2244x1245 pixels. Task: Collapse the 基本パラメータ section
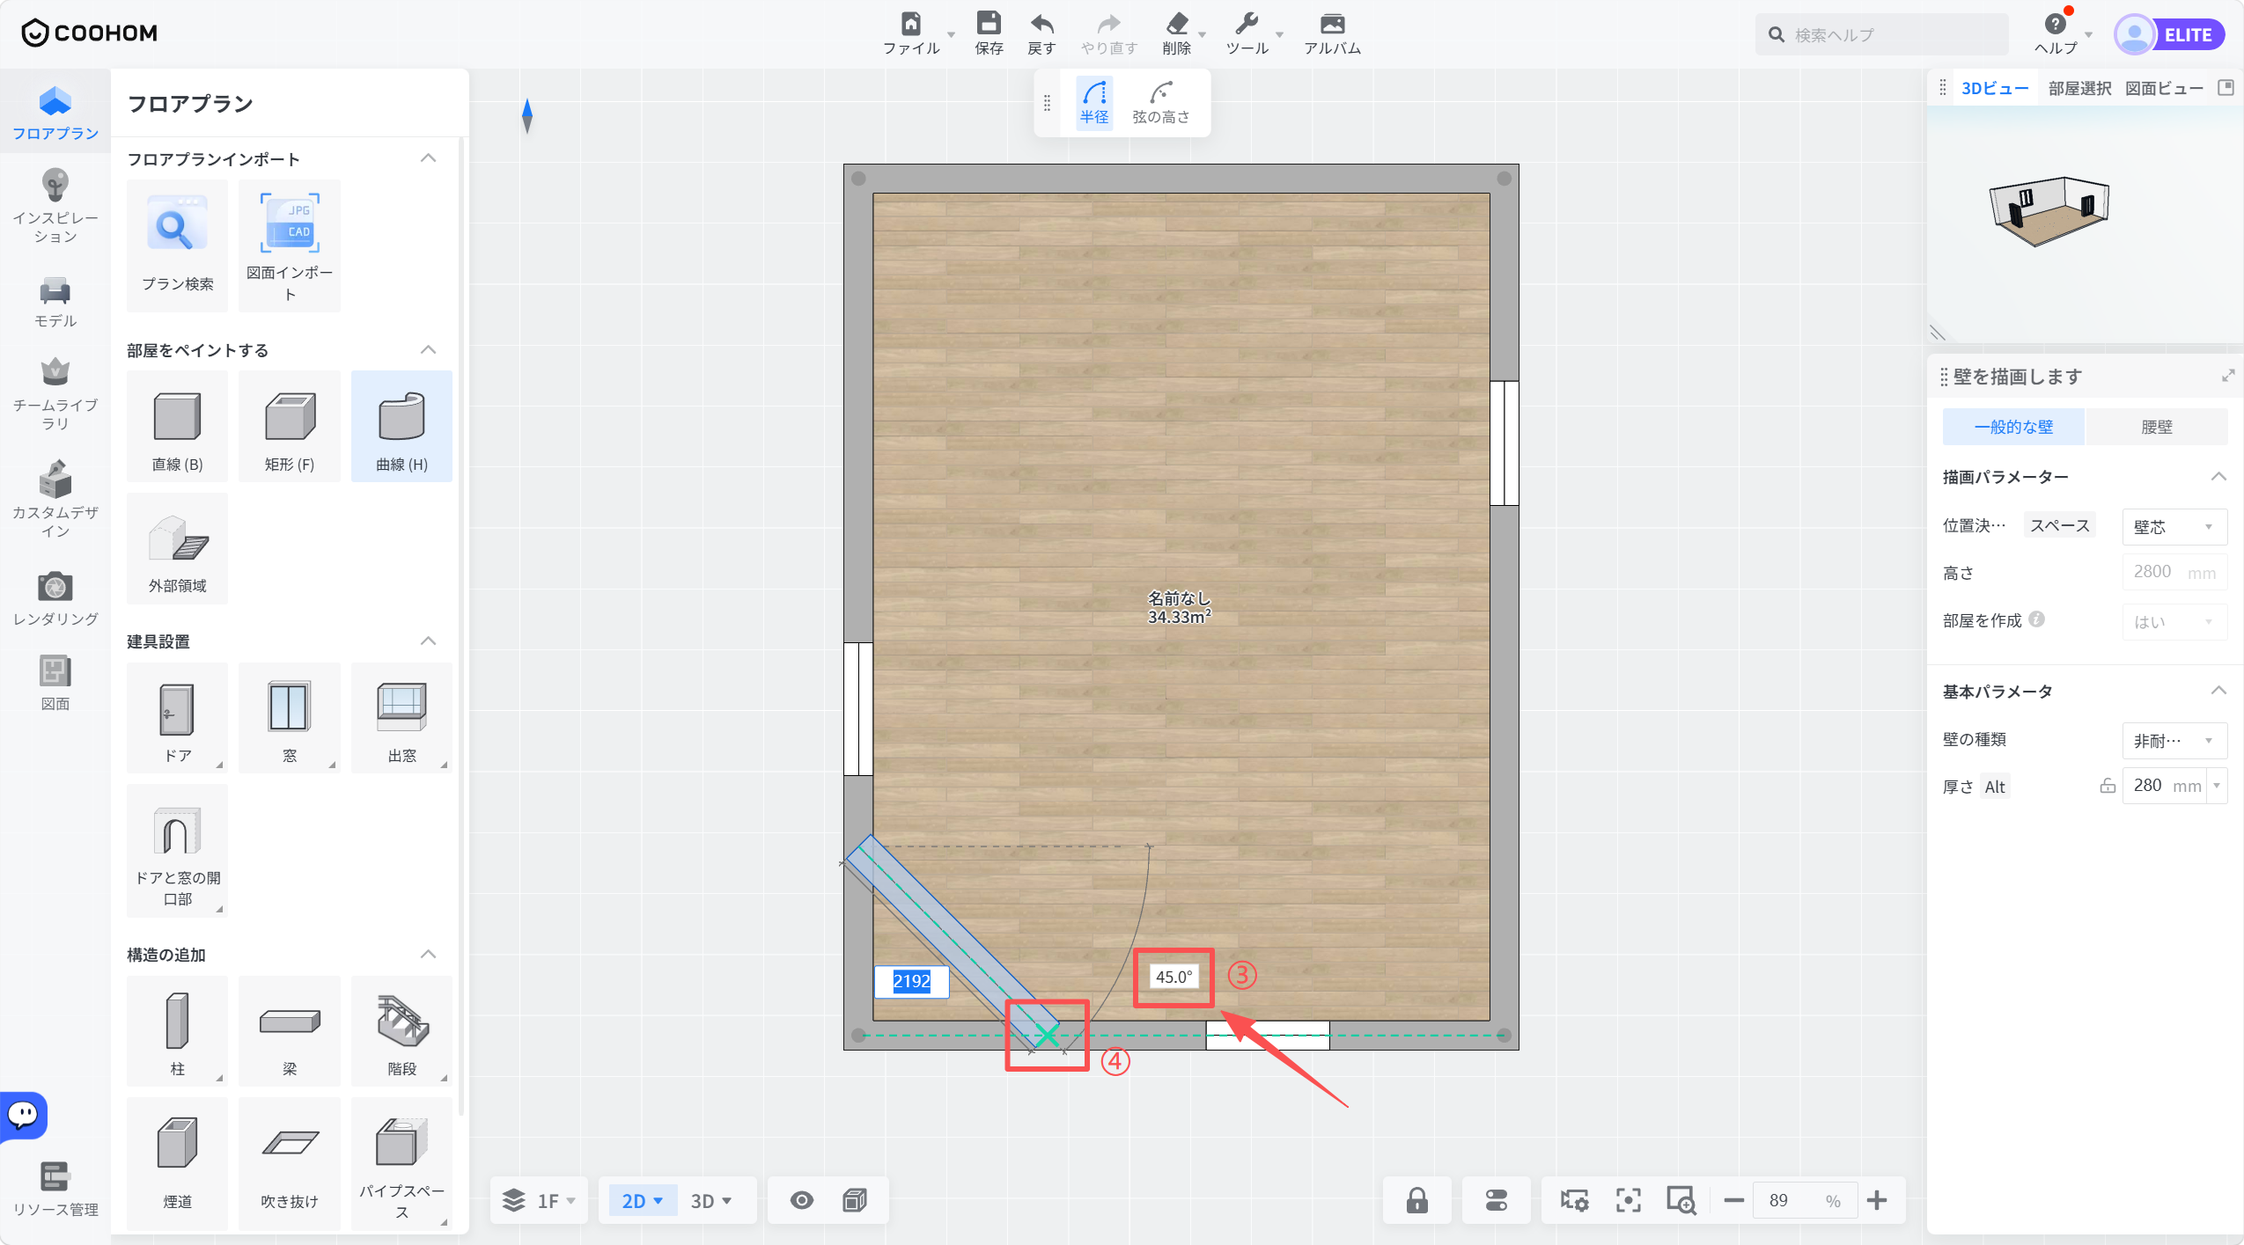(x=2218, y=691)
